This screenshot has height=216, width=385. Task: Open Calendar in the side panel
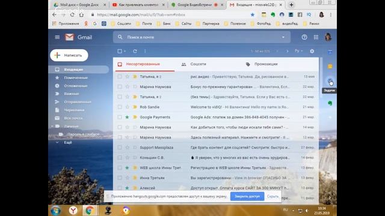point(330,52)
